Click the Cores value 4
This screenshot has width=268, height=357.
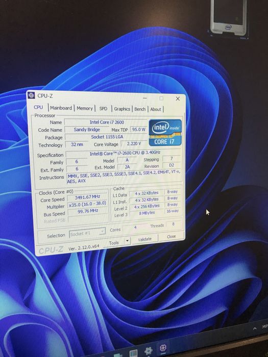(135, 227)
